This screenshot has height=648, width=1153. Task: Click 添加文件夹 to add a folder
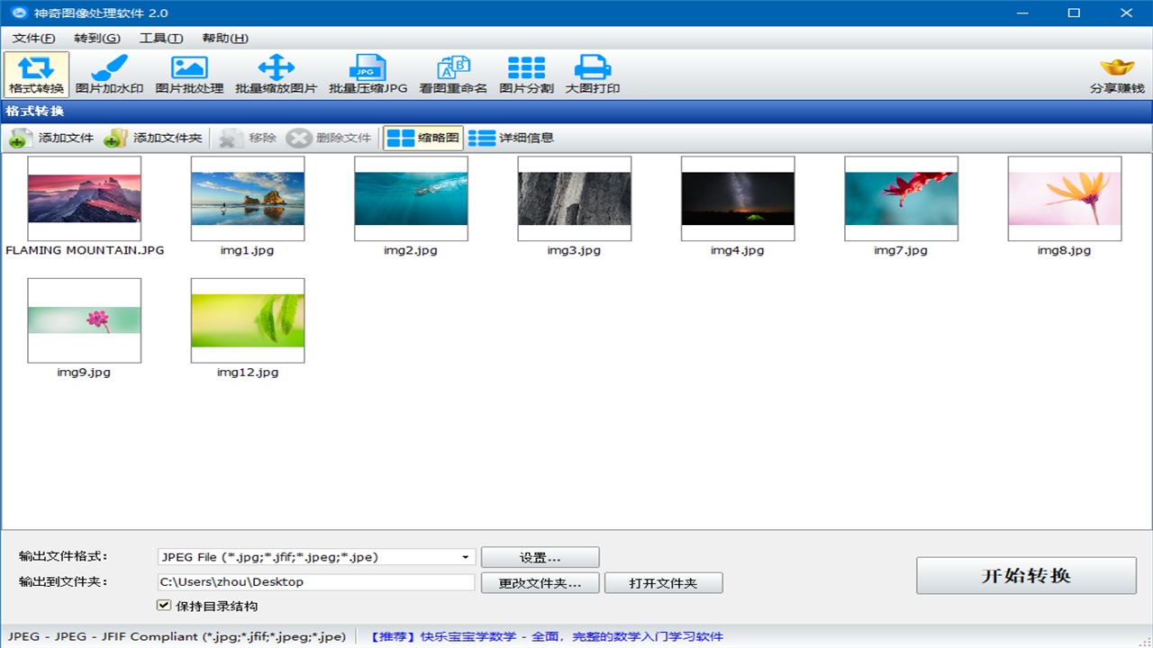[x=153, y=138]
